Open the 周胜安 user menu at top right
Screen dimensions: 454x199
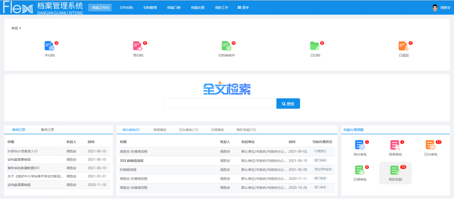tap(445, 8)
